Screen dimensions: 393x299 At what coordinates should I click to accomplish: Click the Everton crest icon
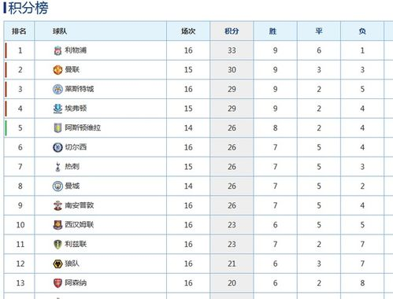57,109
